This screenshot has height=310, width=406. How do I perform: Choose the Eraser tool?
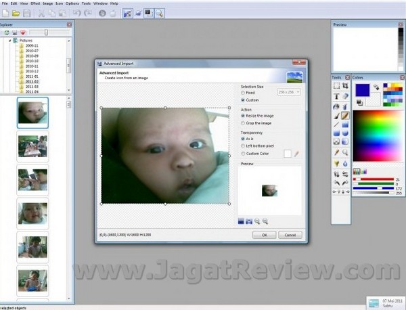[x=346, y=96]
